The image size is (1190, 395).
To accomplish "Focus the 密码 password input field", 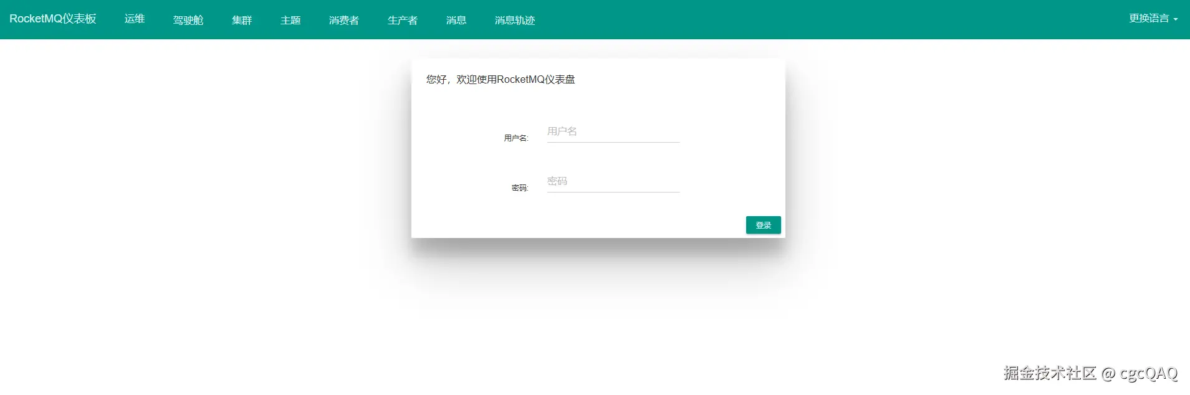I will pos(613,181).
